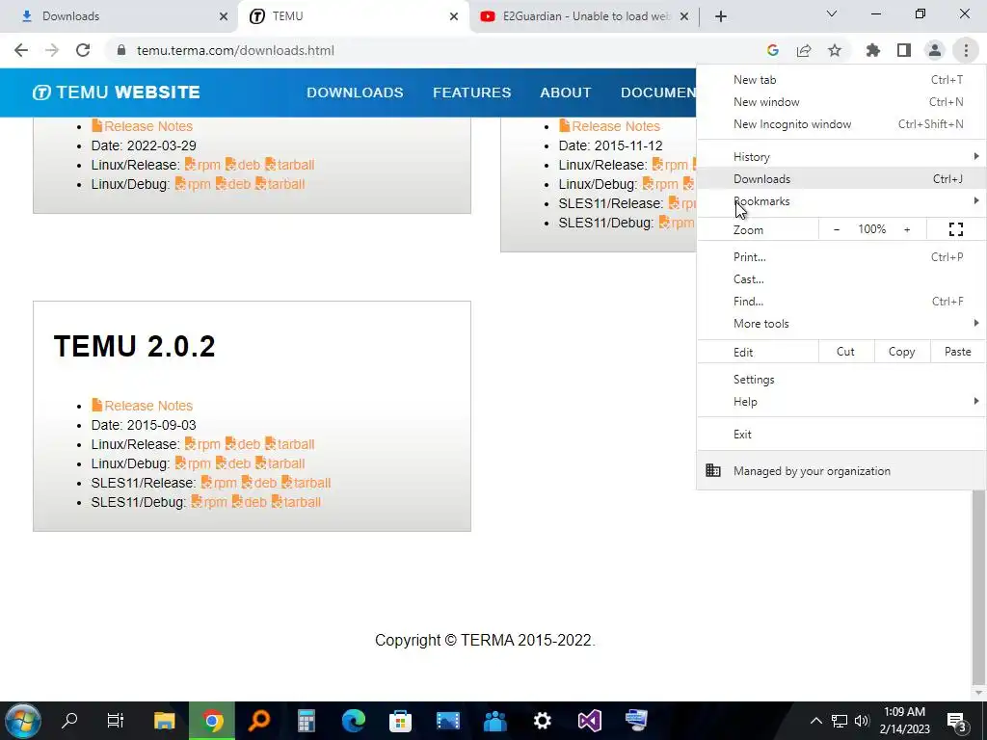Screen dimensions: 987x740
Task: Download 2022-03-29 Linux/Release tarball
Action: pyautogui.click(x=289, y=165)
